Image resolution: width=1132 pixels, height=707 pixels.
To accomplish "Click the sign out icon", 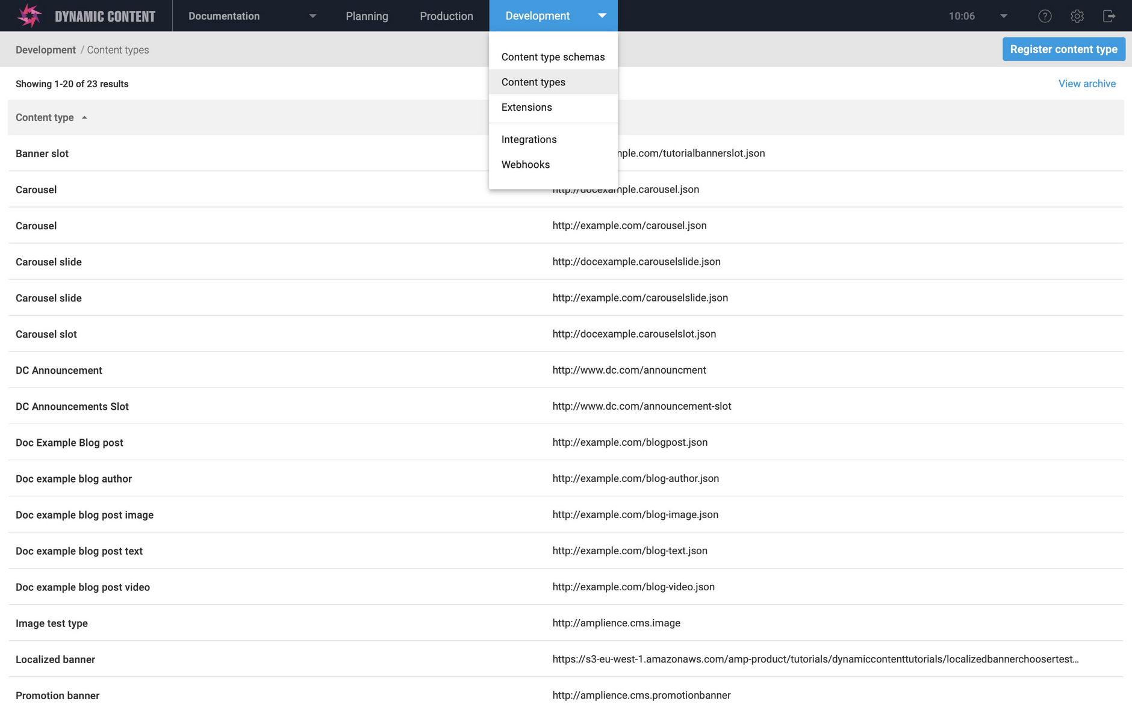I will coord(1110,16).
